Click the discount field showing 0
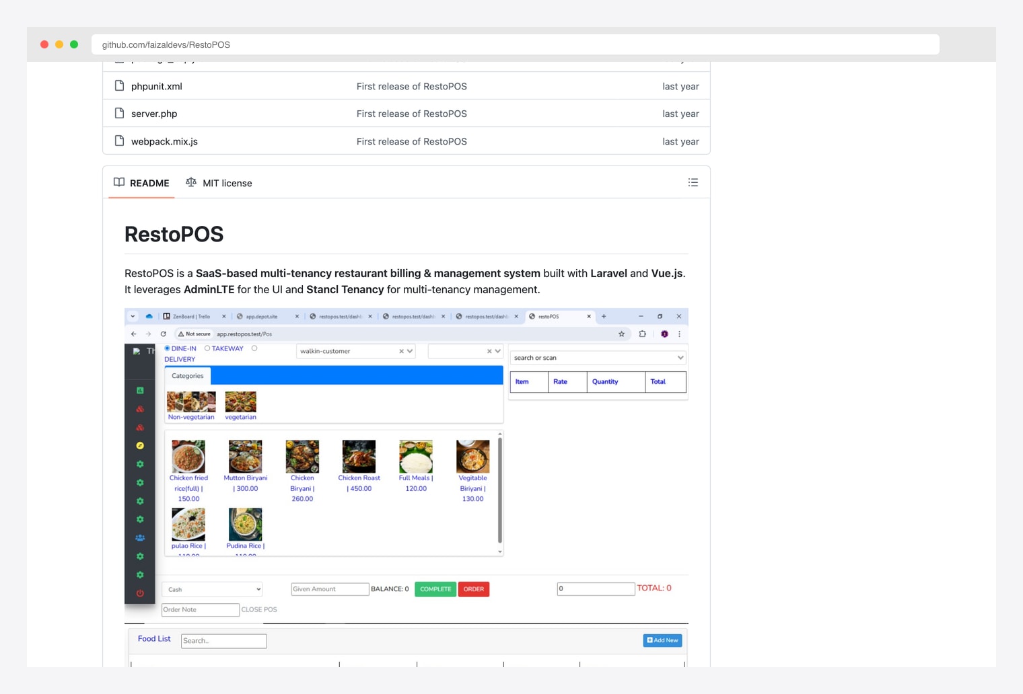The image size is (1023, 694). click(x=596, y=589)
